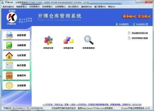154x111 pixels.
Task: Click the document icon beside 供应商供货统计表
Action: coord(129,33)
